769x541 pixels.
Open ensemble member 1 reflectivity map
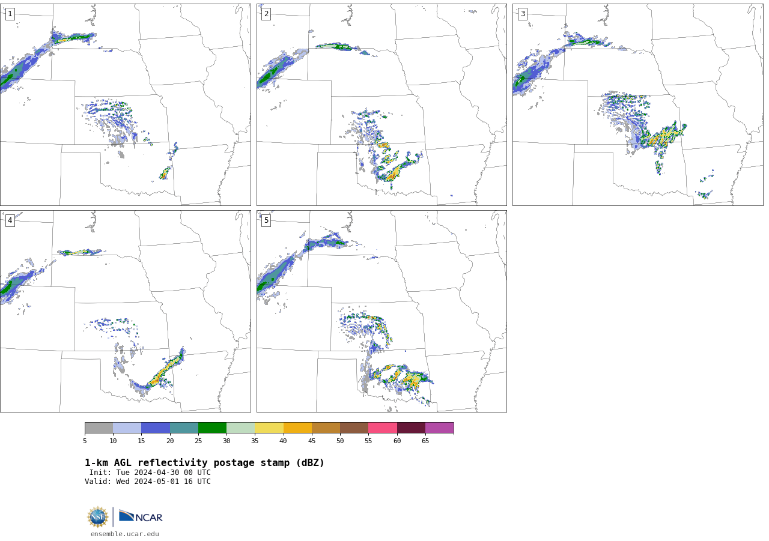pyautogui.click(x=125, y=104)
